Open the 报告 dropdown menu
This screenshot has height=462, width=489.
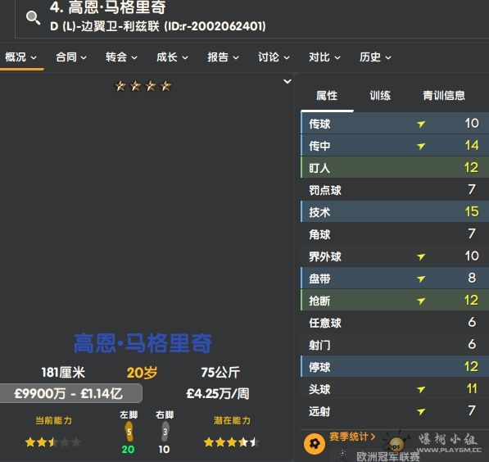(x=223, y=57)
